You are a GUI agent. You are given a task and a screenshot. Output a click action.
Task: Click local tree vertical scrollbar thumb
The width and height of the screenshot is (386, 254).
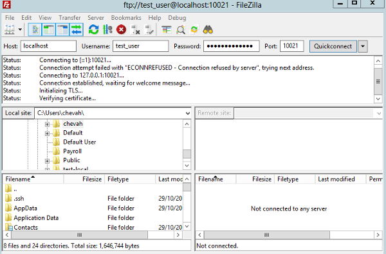click(187, 154)
